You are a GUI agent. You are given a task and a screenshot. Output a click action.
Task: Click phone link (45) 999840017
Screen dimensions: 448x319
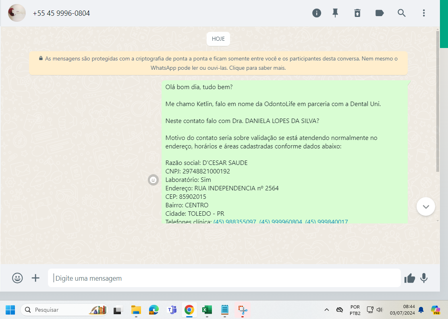pyautogui.click(x=327, y=221)
